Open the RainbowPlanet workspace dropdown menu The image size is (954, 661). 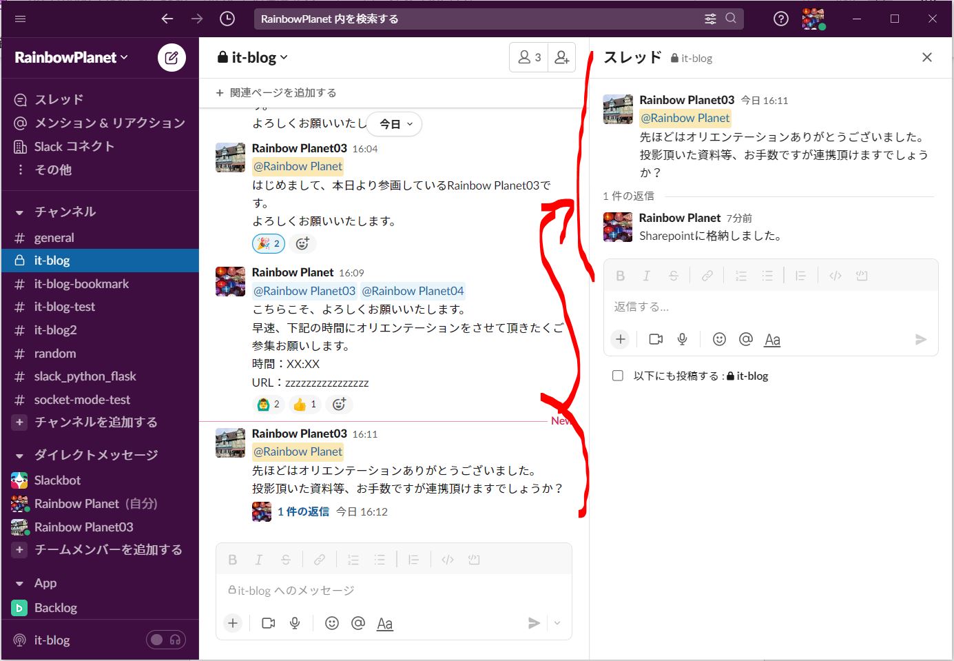click(71, 58)
